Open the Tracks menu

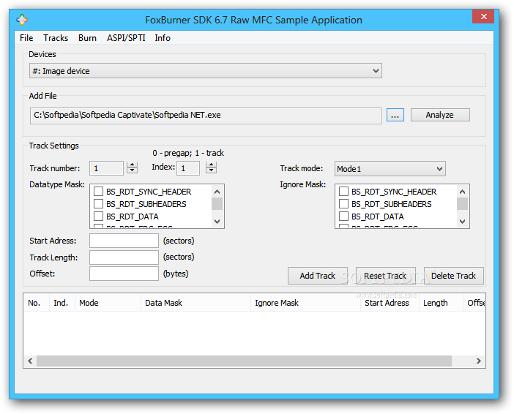pyautogui.click(x=56, y=38)
